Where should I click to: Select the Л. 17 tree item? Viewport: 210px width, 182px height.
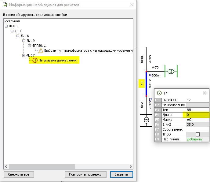click(x=31, y=55)
